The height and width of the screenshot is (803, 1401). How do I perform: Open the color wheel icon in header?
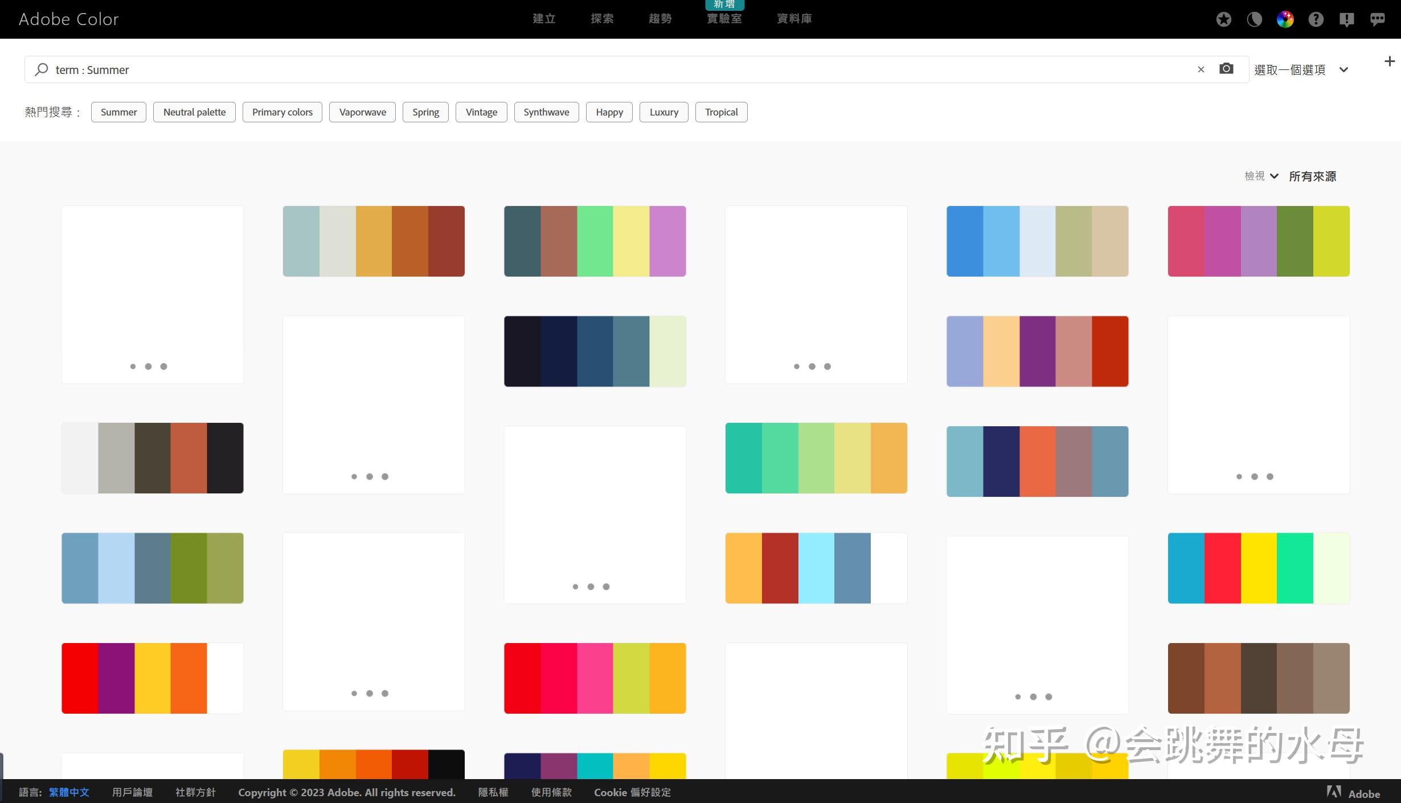(1285, 19)
